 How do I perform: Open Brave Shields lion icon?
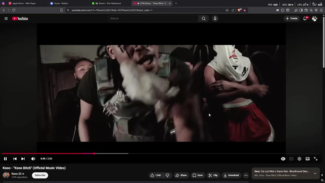coord(239,10)
